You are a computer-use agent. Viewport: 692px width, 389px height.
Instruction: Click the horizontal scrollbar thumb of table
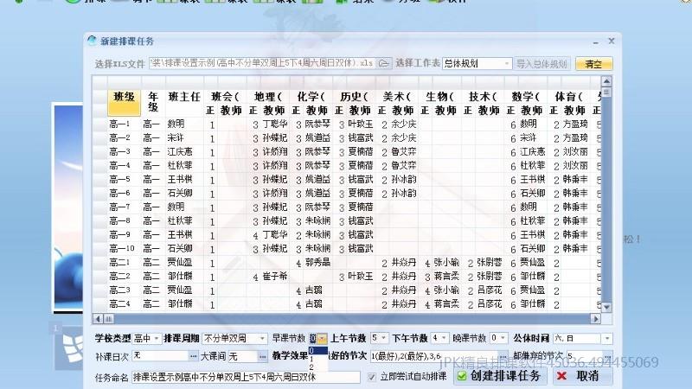click(109, 318)
